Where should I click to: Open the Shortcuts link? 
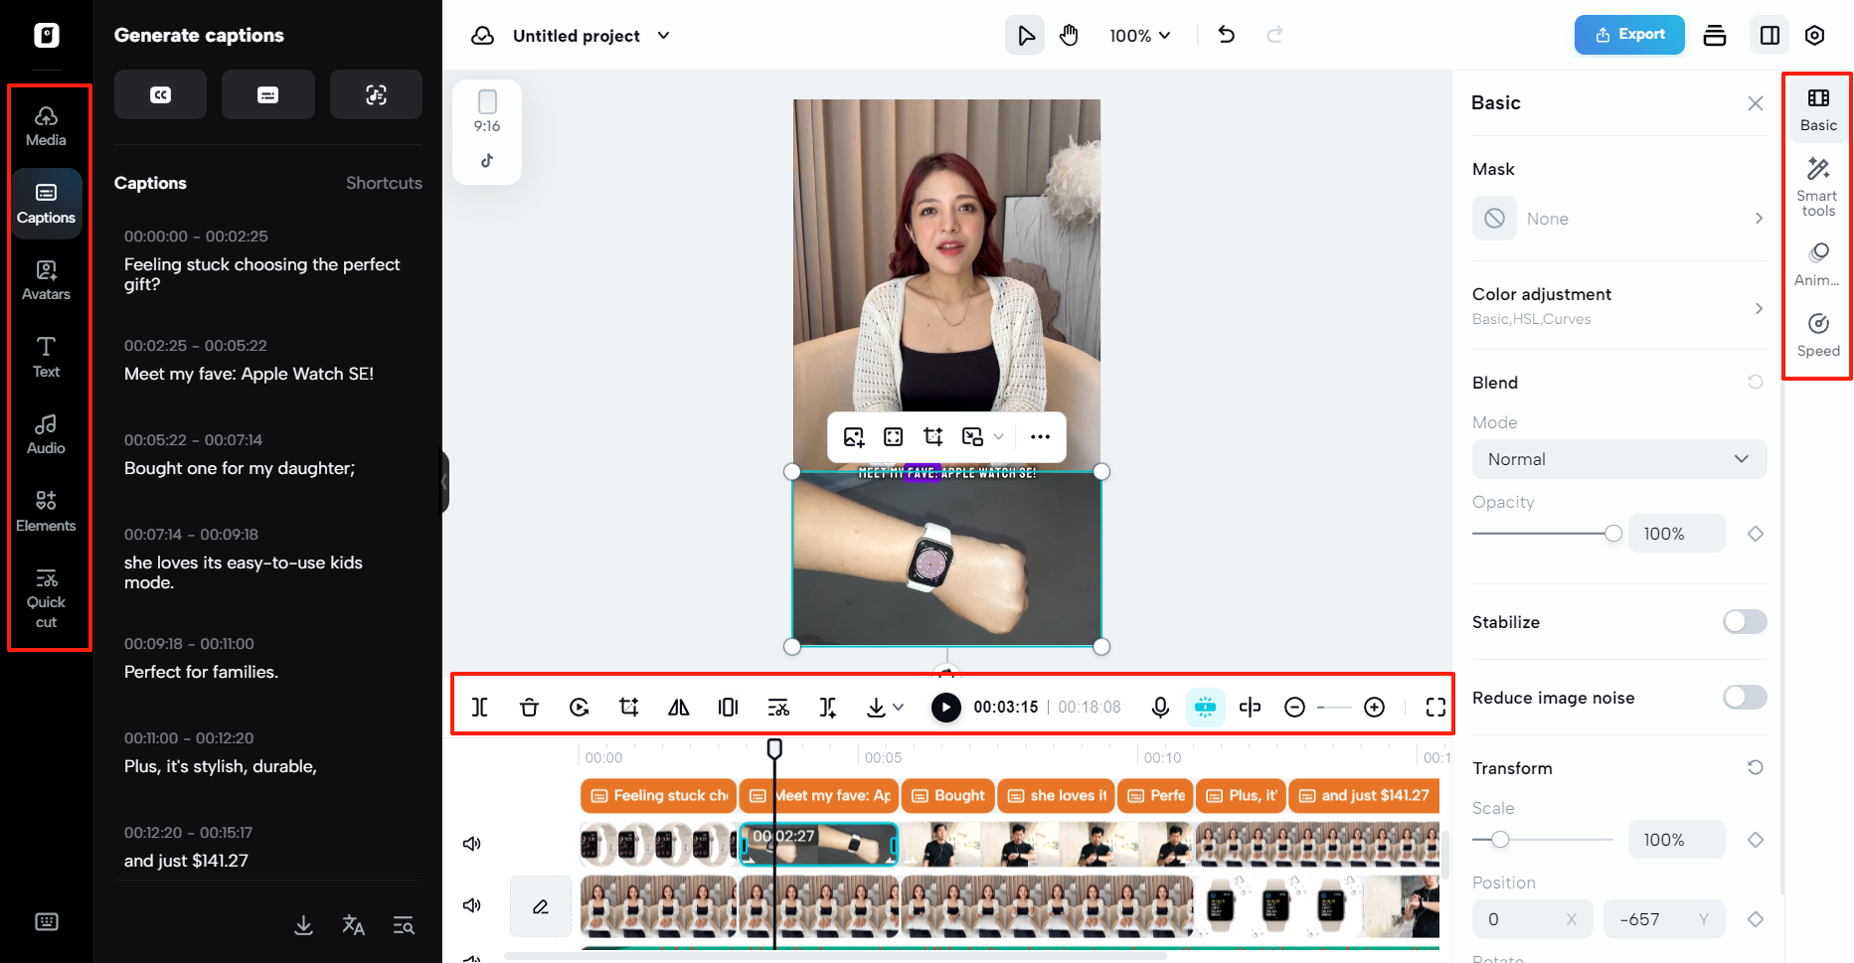tap(384, 183)
